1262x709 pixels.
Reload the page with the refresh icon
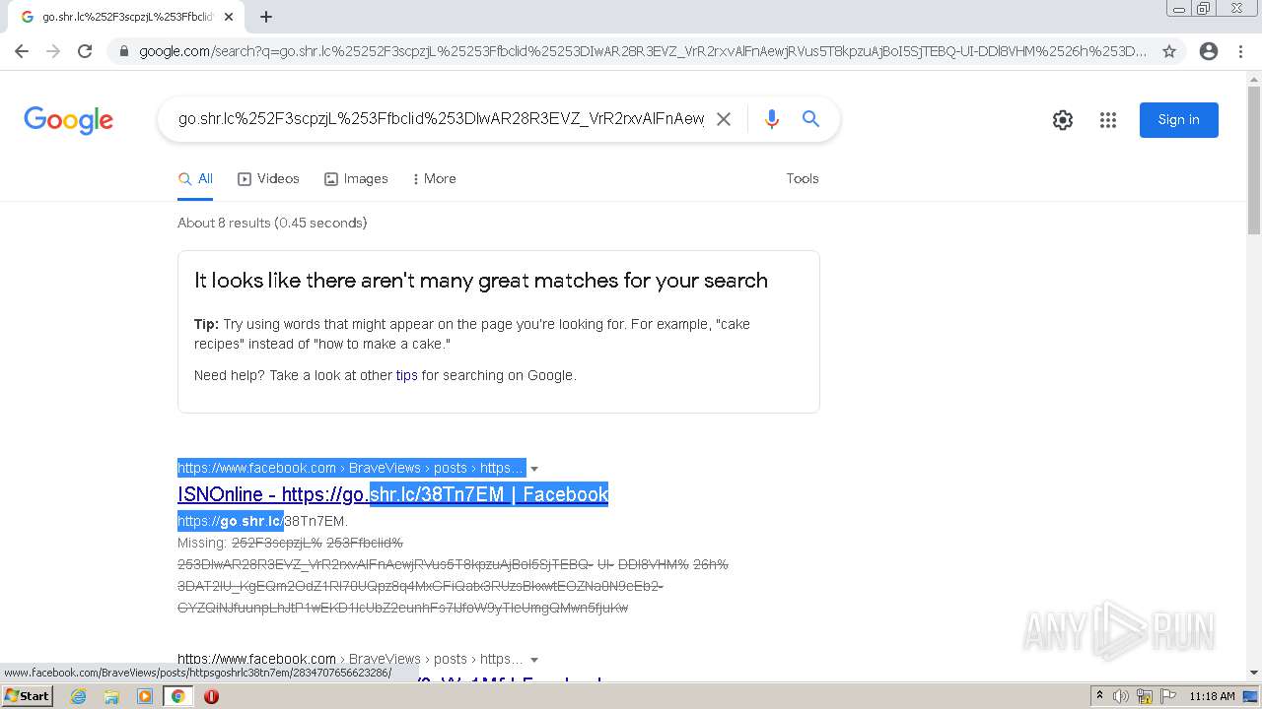click(85, 51)
